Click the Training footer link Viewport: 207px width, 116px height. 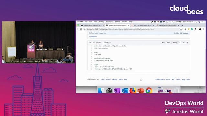point(178,80)
